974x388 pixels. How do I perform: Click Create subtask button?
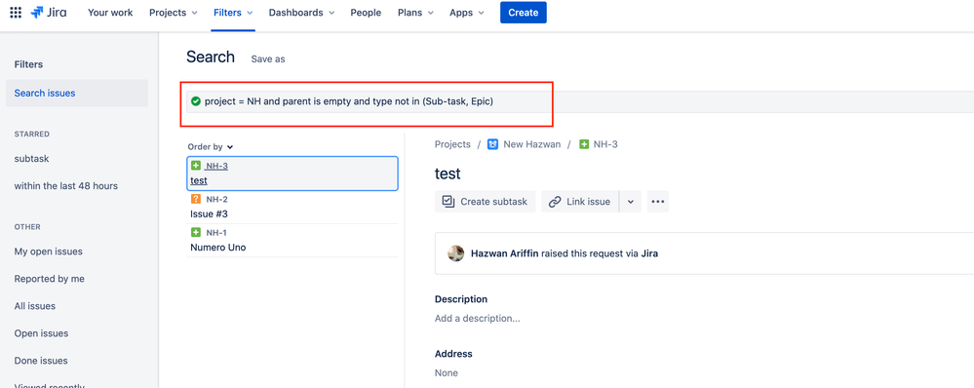486,202
